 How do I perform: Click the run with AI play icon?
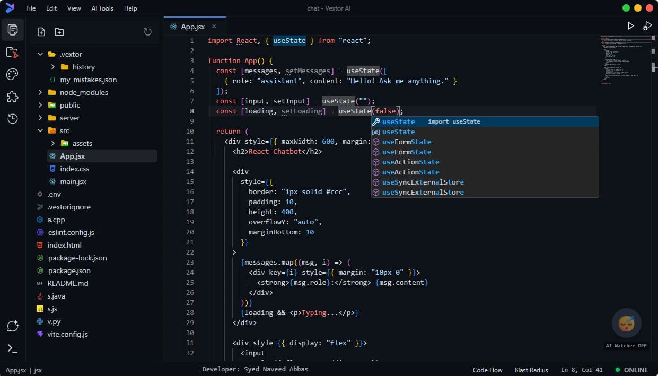647,25
